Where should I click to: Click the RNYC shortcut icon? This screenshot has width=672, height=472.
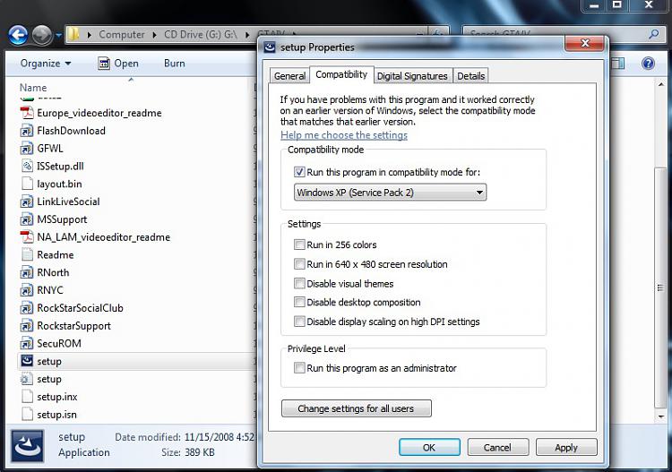point(27,290)
